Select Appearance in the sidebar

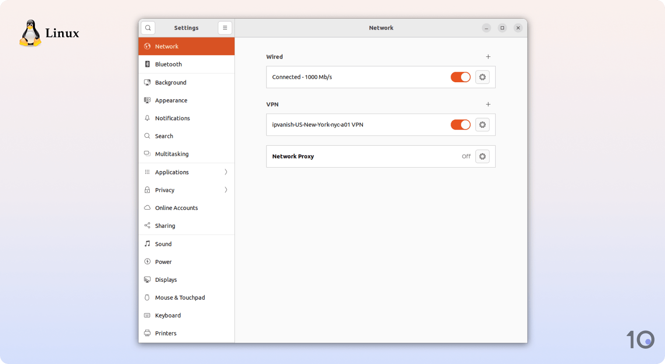click(187, 100)
